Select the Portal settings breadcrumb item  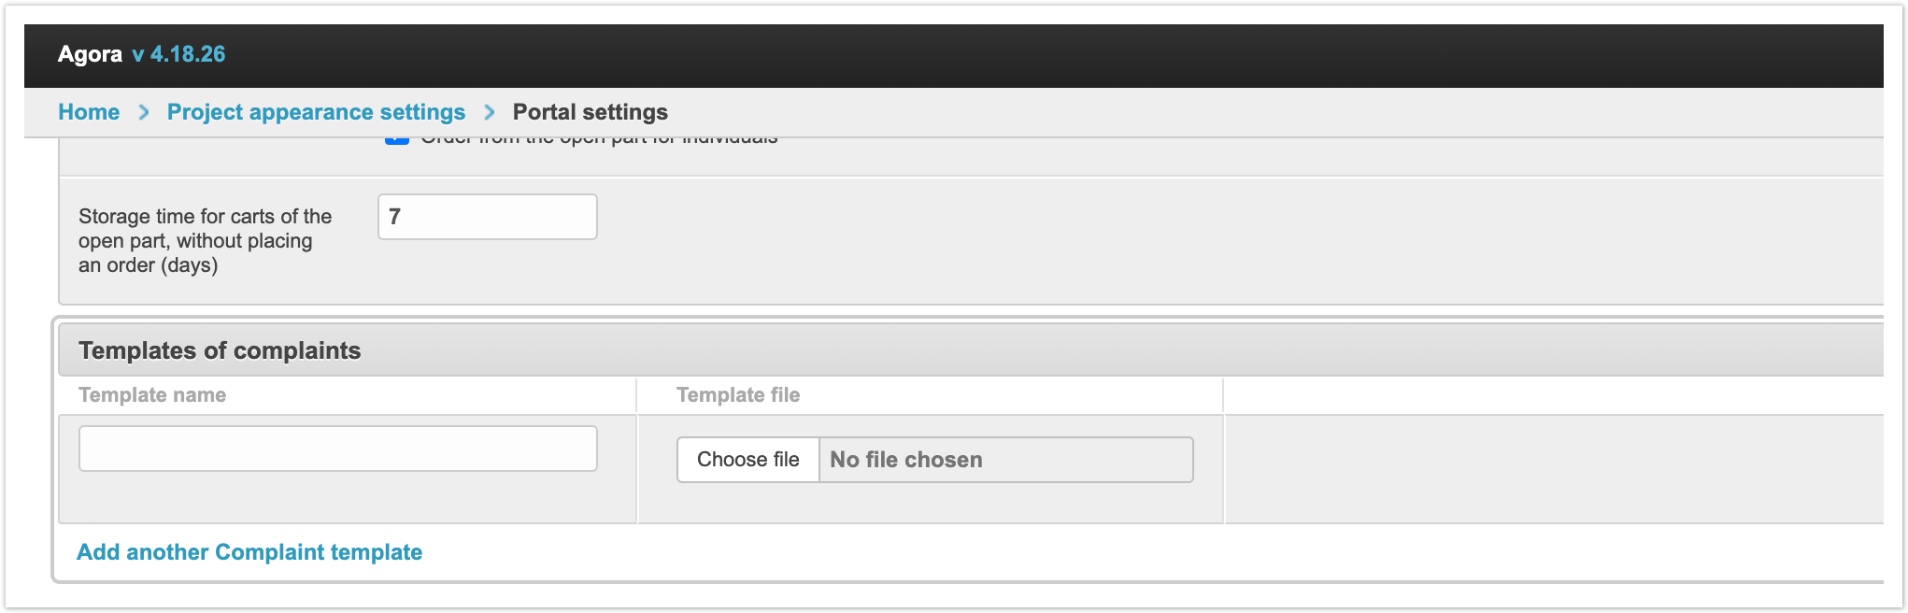point(590,112)
